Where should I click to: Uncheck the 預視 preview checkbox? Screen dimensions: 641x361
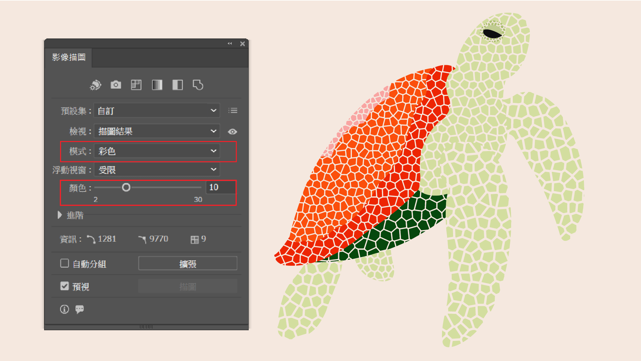tap(64, 286)
